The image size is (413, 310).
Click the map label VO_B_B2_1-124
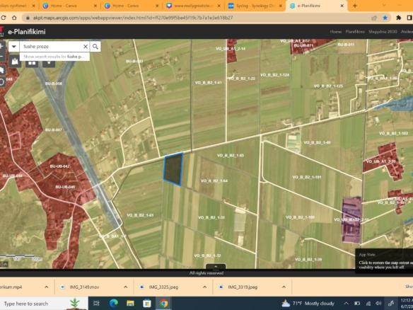274,75
